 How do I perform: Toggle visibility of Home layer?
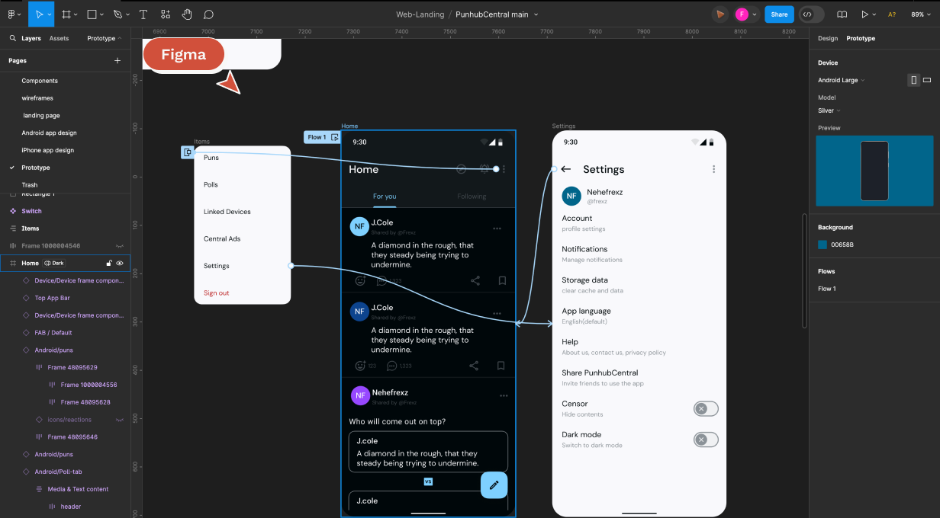pyautogui.click(x=120, y=263)
